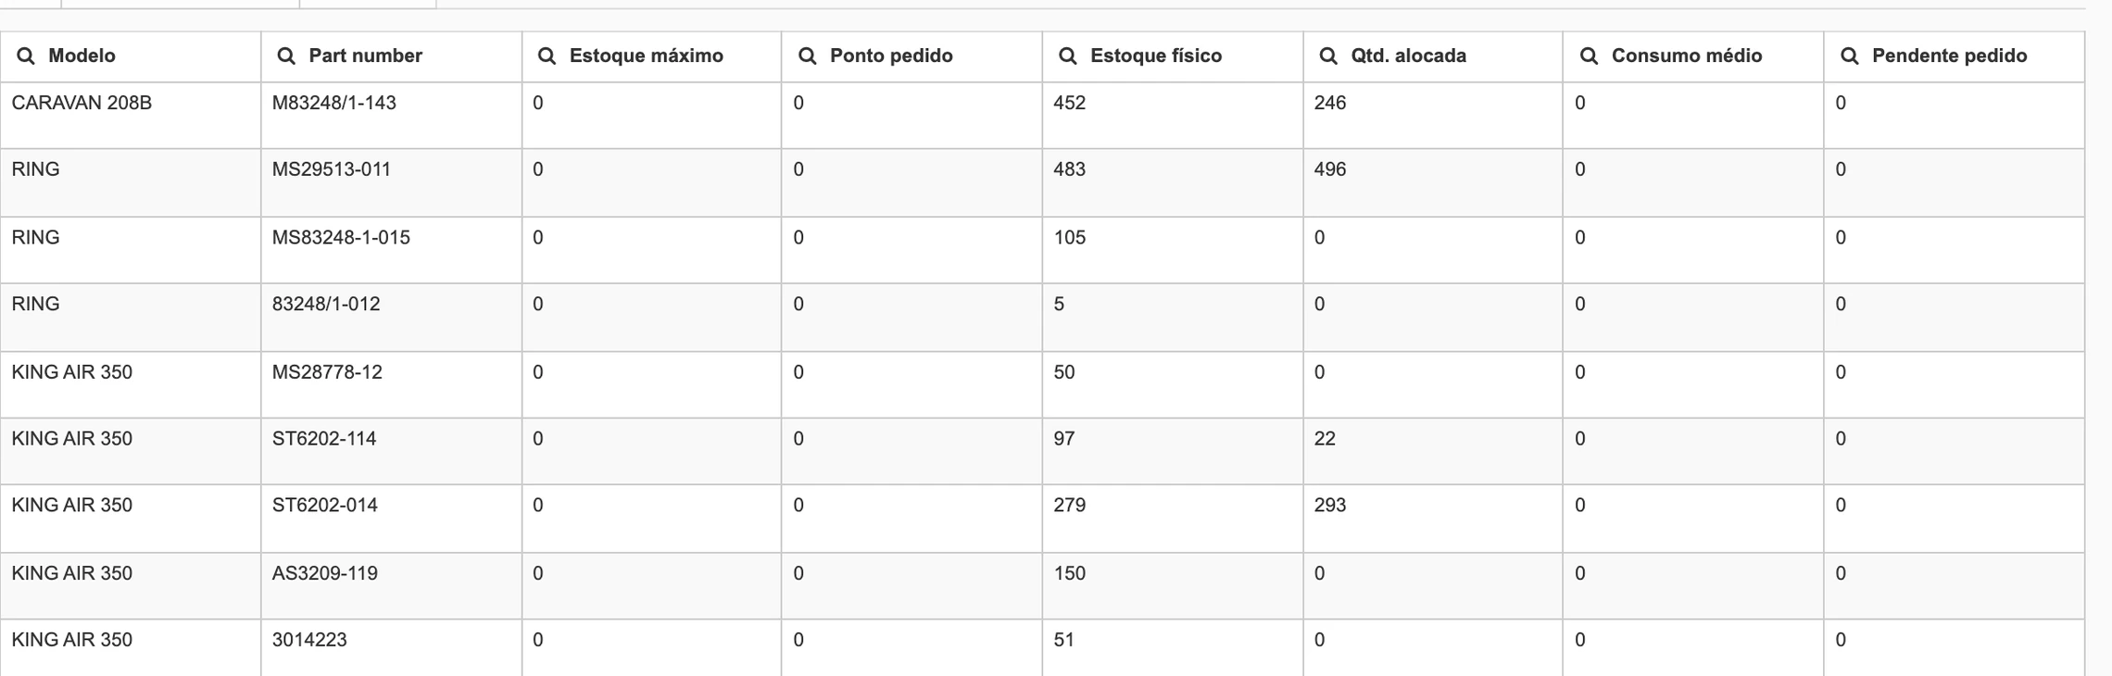The height and width of the screenshot is (676, 2112).
Task: Click the magnifier icon for Pendente pedido
Action: coord(1850,56)
